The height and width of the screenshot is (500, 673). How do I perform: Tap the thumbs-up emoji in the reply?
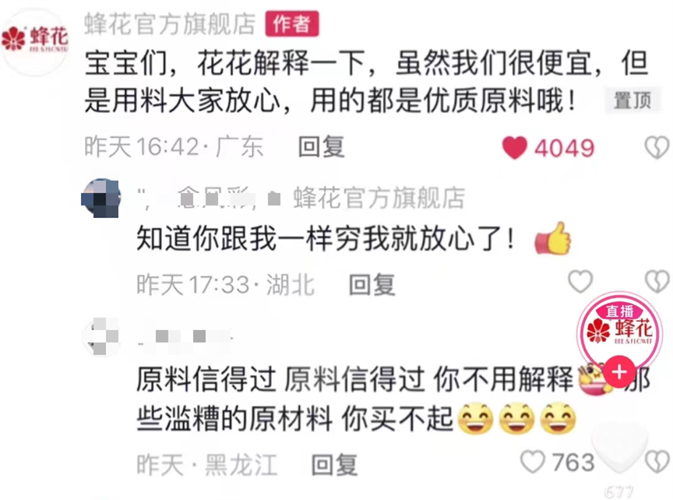pos(553,238)
